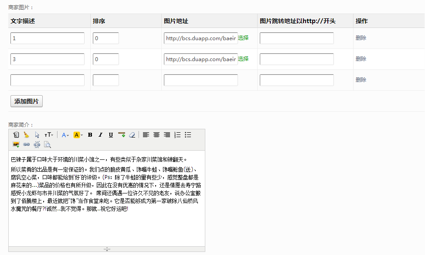Screen dimensions: 425x255
Task: Click the empty 文字描述 field in third row
Action: (48, 80)
